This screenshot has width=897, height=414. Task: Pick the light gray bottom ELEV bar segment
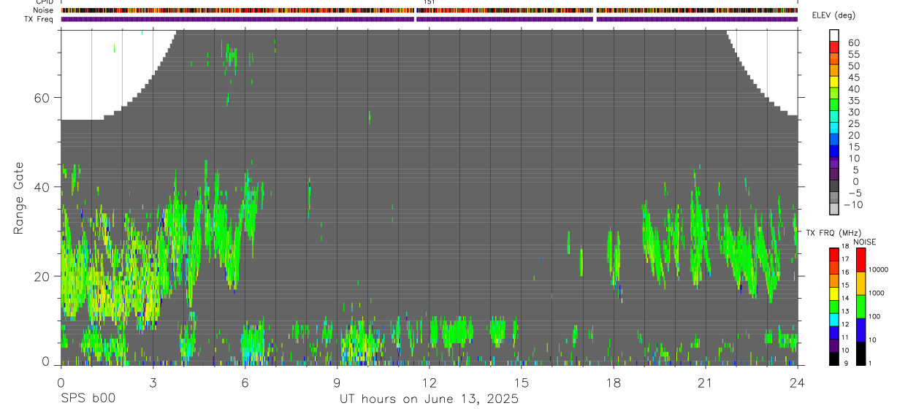pyautogui.click(x=834, y=209)
